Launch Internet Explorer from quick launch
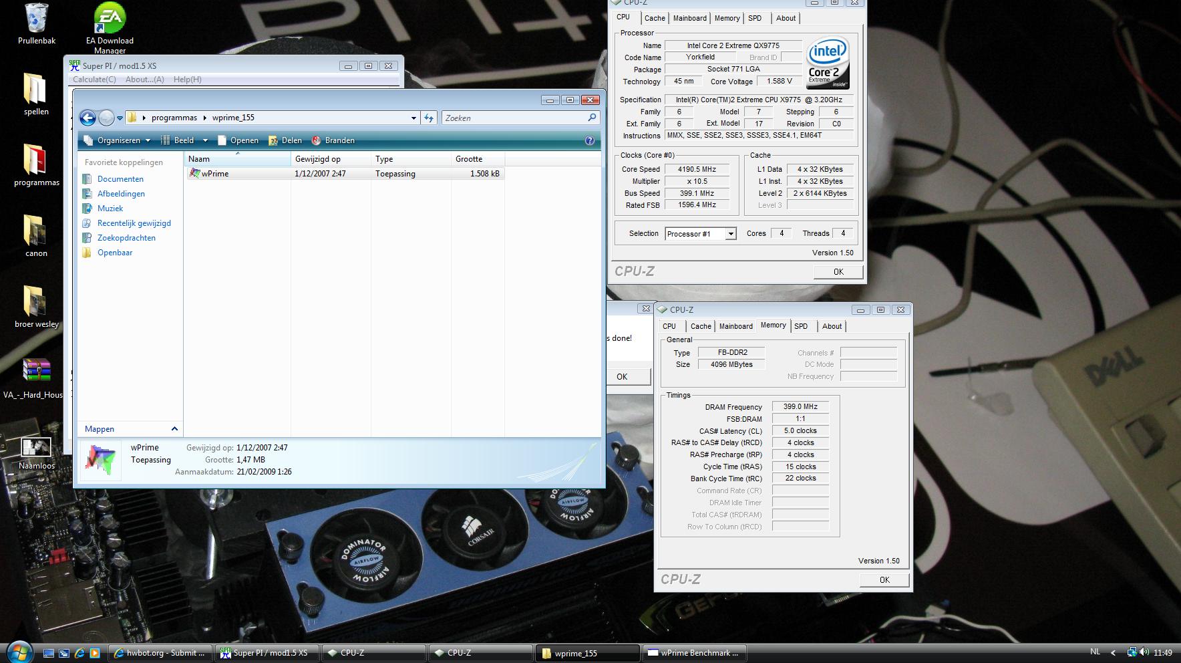The height and width of the screenshot is (663, 1181). coord(79,653)
